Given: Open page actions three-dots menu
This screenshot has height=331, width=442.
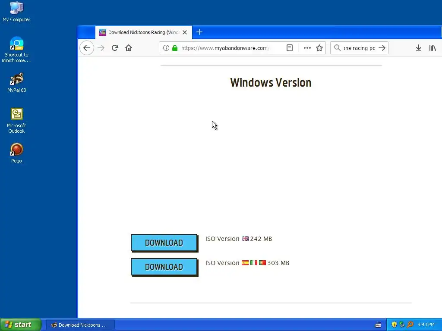Looking at the screenshot, I should pos(307,48).
